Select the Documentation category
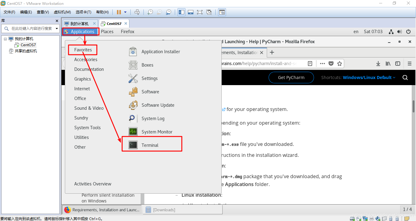 coord(89,69)
